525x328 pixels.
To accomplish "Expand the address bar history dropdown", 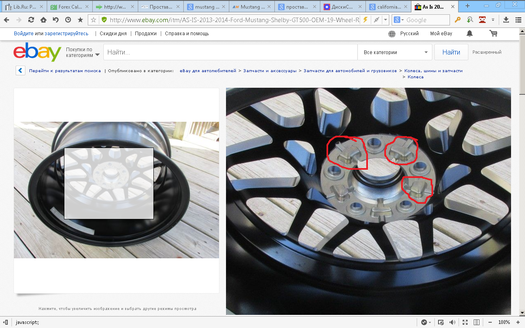I will [386, 20].
